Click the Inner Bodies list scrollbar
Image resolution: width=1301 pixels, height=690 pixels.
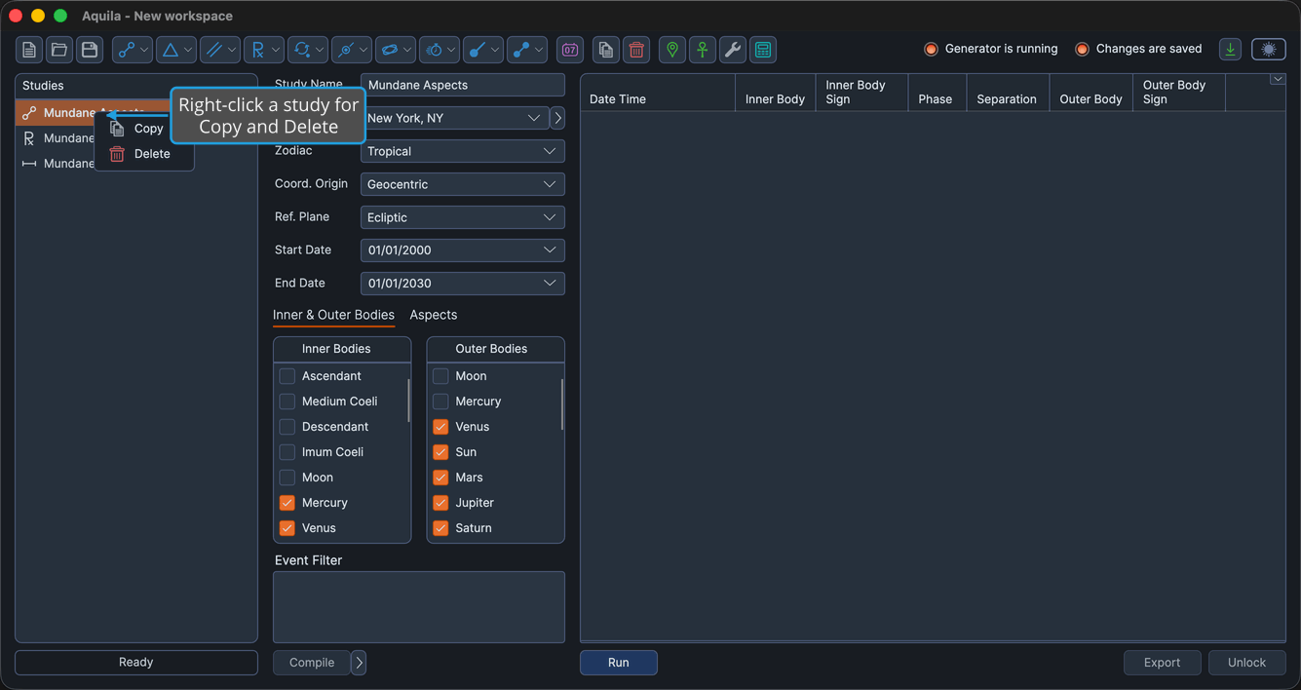[x=408, y=401]
